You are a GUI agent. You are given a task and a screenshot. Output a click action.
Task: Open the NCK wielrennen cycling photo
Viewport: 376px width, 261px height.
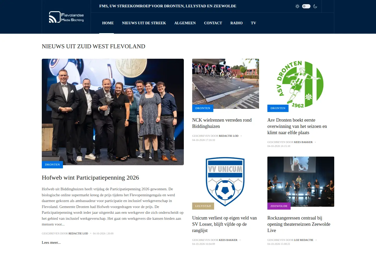coord(226,84)
